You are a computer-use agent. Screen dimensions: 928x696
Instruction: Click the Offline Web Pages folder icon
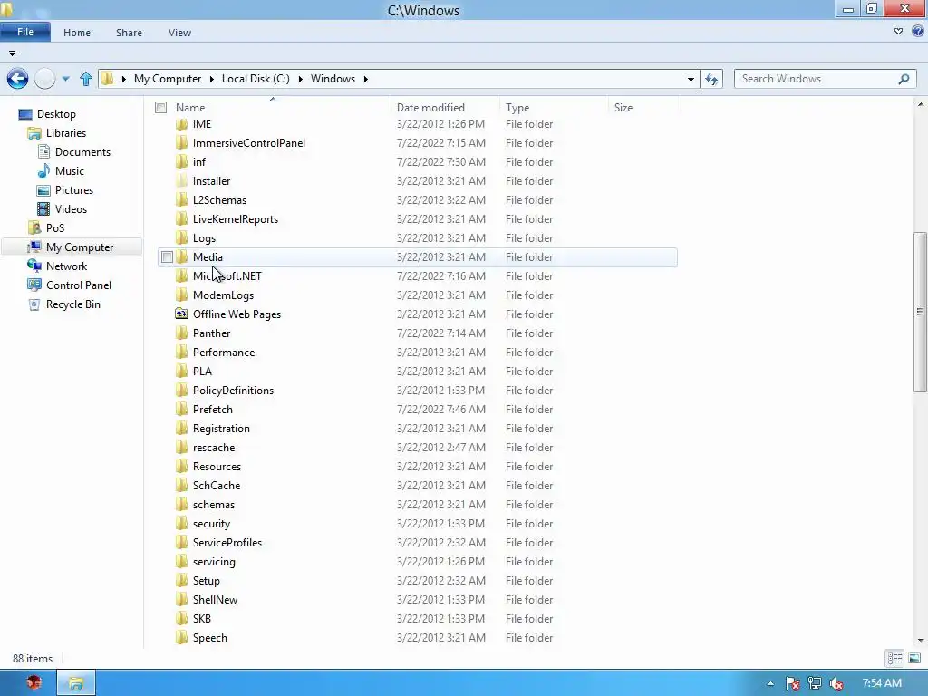click(181, 314)
